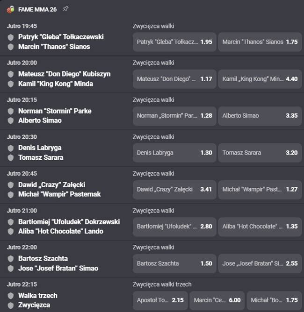The height and width of the screenshot is (312, 304).
Task: Open the Walka trzech Zwycięzca event
Action: click(38, 300)
